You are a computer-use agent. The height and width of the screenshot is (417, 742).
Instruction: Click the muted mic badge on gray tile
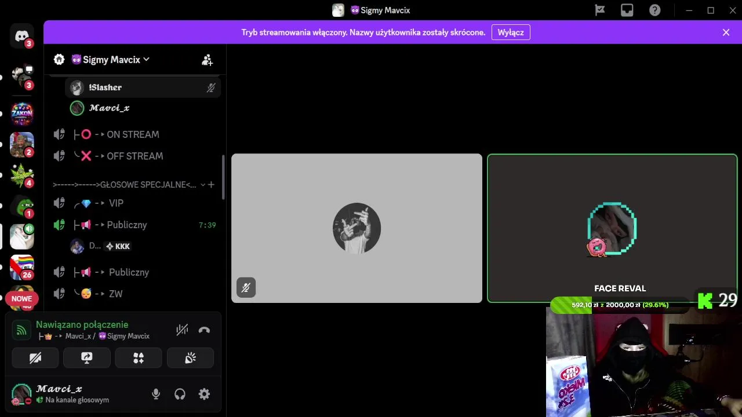click(x=246, y=287)
